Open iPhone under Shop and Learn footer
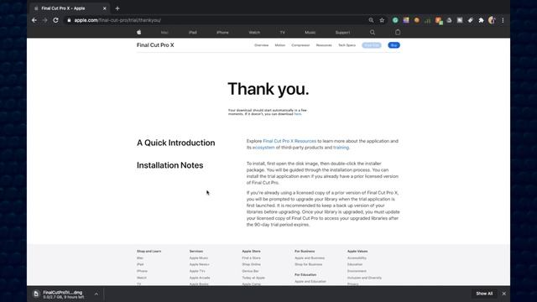The width and height of the screenshot is (537, 302). pyautogui.click(x=142, y=271)
